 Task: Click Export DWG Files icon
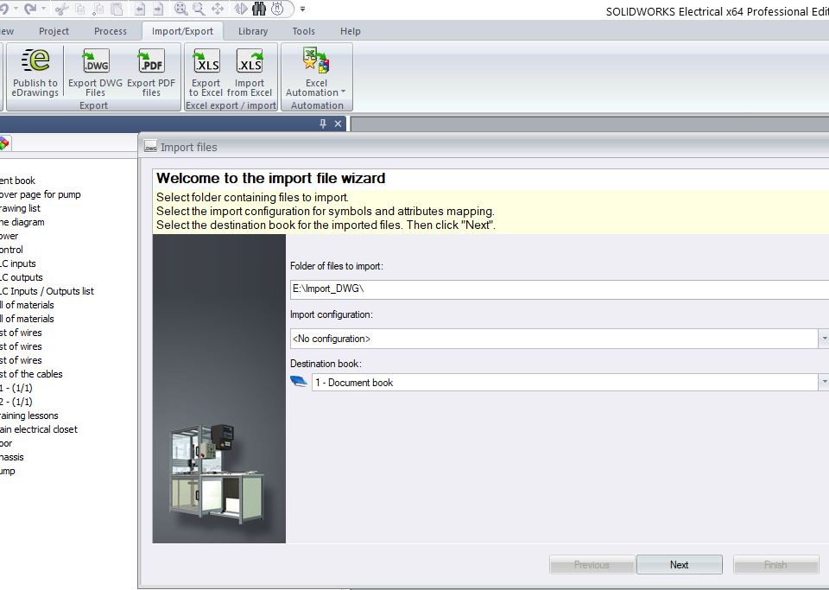click(x=95, y=73)
